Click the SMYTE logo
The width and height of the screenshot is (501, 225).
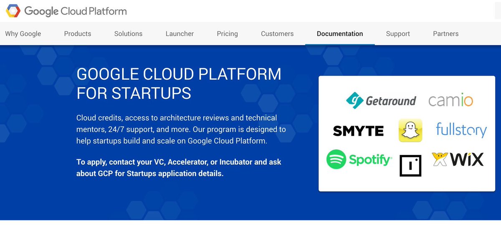(x=358, y=131)
